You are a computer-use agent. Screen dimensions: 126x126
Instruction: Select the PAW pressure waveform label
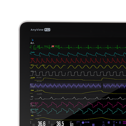32,90
